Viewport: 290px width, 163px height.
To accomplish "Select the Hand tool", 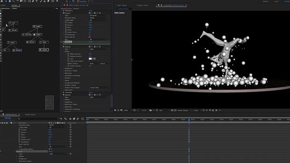I will click(x=10, y=1).
